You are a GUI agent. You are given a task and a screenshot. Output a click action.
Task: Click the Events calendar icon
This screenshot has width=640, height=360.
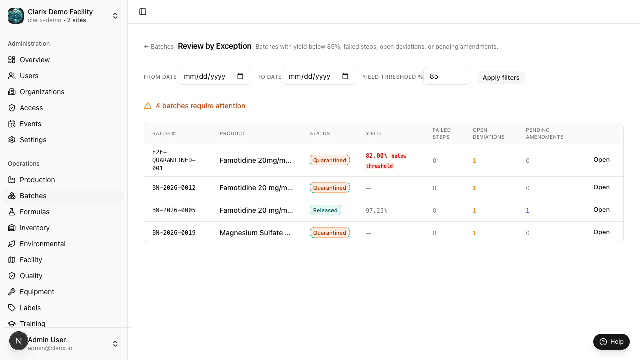[12, 124]
